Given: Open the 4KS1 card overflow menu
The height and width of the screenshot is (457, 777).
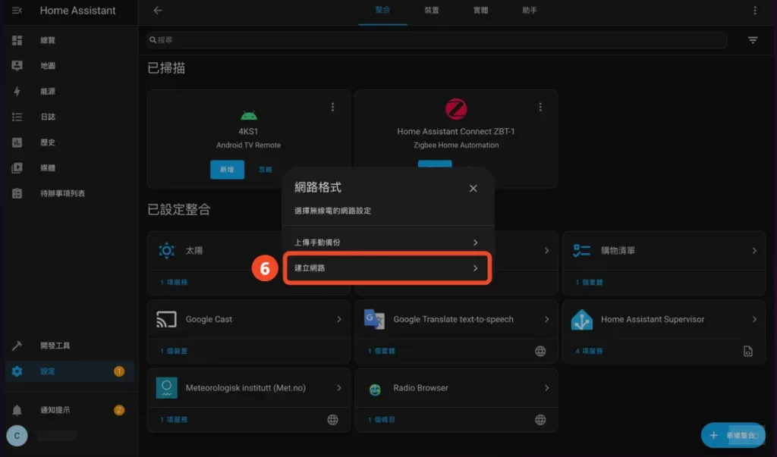Looking at the screenshot, I should pos(332,107).
